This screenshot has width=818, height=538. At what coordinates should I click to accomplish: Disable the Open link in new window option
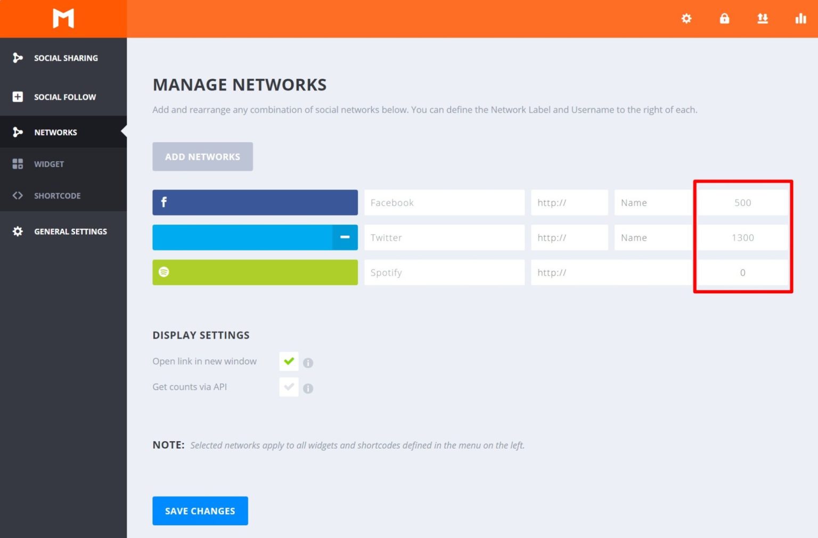click(289, 361)
